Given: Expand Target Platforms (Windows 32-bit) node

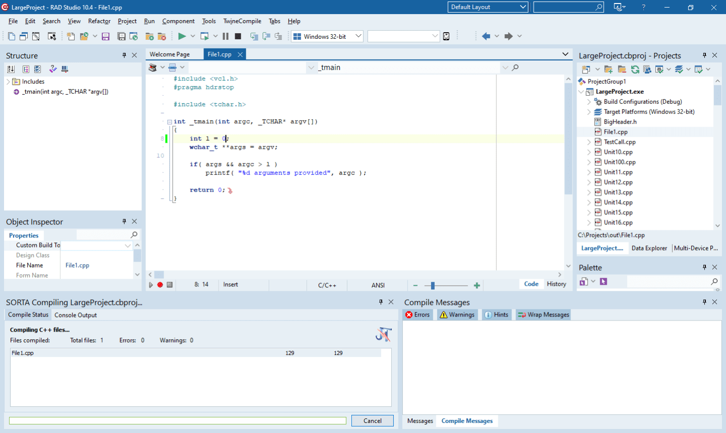Looking at the screenshot, I should pos(589,112).
